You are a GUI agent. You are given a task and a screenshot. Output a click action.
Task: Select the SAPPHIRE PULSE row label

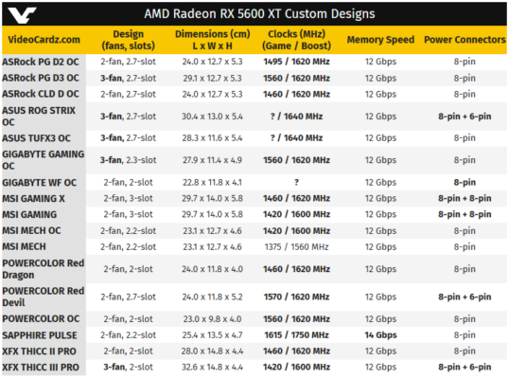point(40,335)
